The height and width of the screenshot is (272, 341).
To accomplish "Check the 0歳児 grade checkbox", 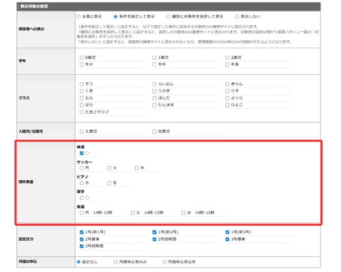I will coord(82,58).
